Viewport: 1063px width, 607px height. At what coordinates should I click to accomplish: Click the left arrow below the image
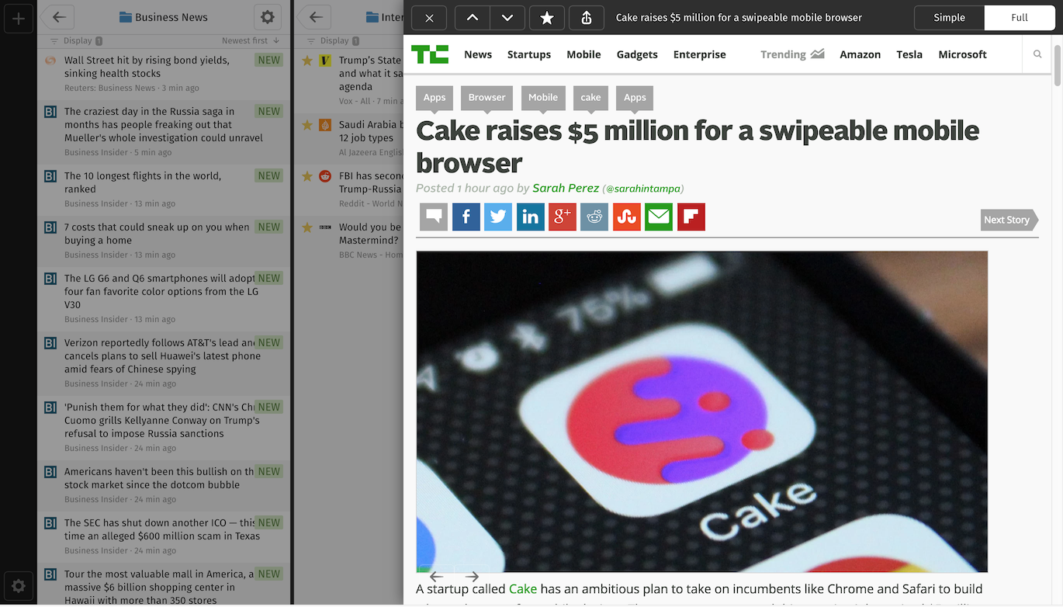[x=436, y=576]
